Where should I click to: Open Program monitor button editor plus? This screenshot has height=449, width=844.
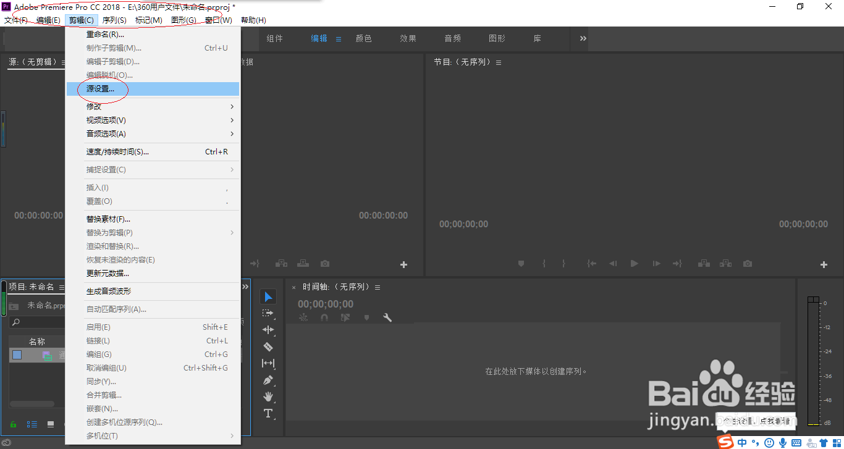[824, 264]
